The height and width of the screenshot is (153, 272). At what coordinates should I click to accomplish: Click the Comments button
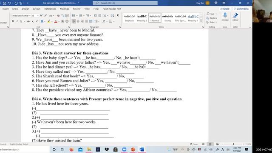tap(241, 8)
